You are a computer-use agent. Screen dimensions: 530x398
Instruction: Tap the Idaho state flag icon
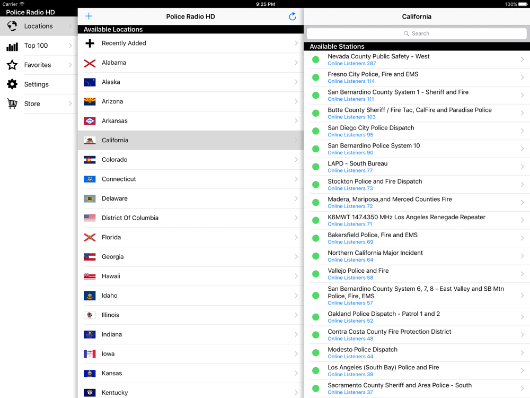point(90,296)
